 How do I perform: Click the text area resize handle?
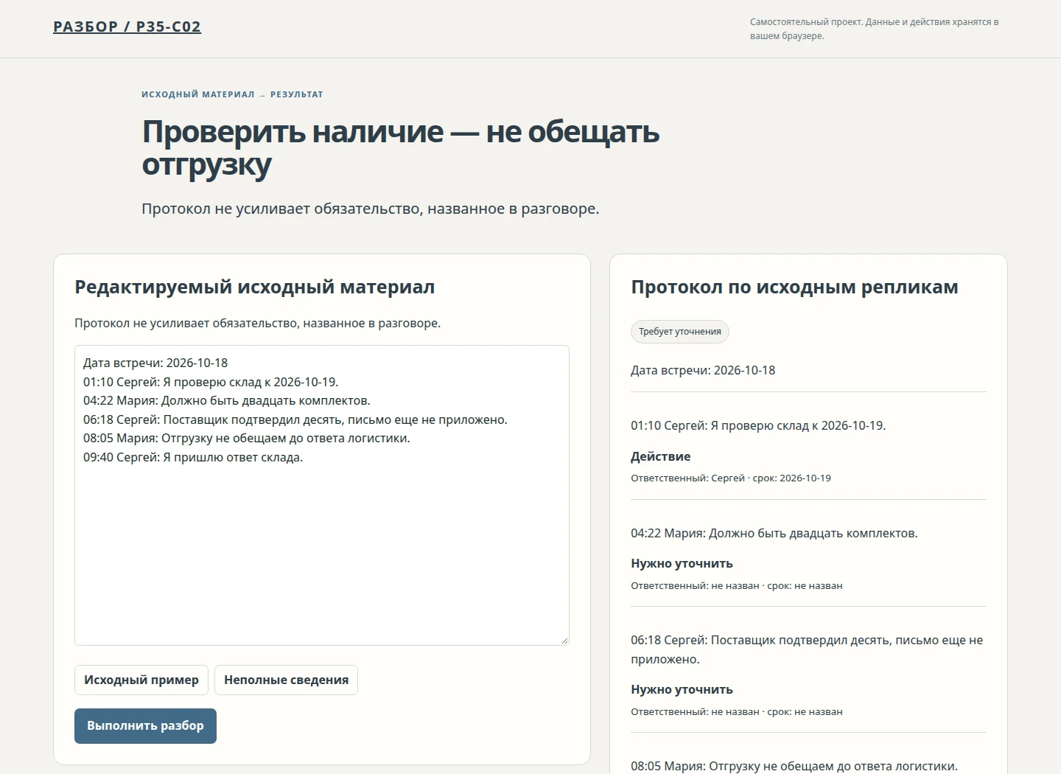(564, 641)
